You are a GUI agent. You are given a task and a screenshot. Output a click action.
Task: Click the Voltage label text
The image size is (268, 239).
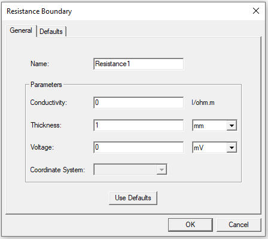point(42,147)
